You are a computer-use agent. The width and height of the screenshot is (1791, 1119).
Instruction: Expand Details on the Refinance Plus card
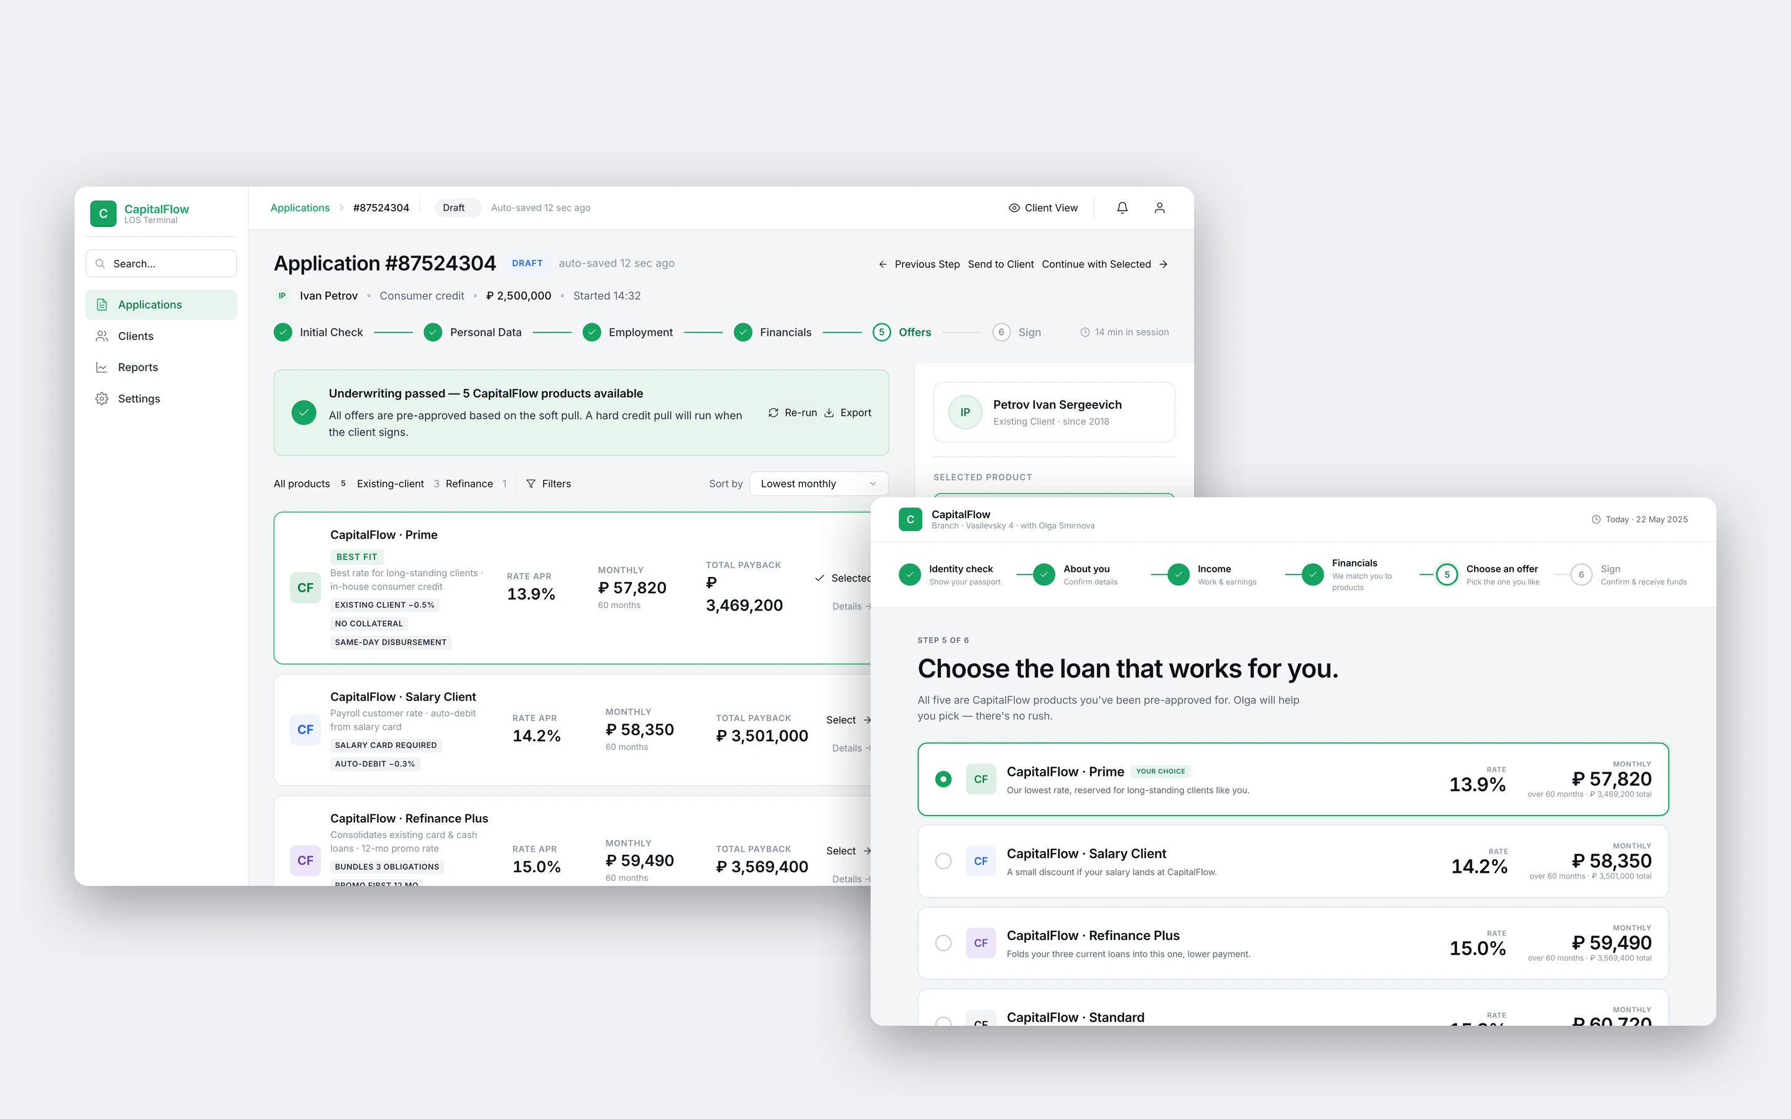click(851, 879)
